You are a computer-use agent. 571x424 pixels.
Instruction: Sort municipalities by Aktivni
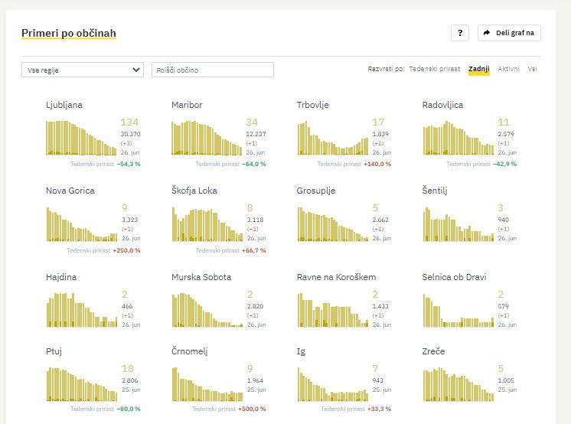click(508, 69)
